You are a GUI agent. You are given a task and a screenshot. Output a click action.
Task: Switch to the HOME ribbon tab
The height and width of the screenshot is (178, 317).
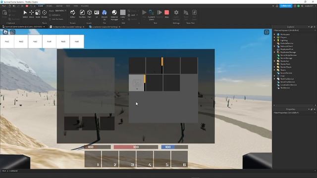tap(41, 6)
